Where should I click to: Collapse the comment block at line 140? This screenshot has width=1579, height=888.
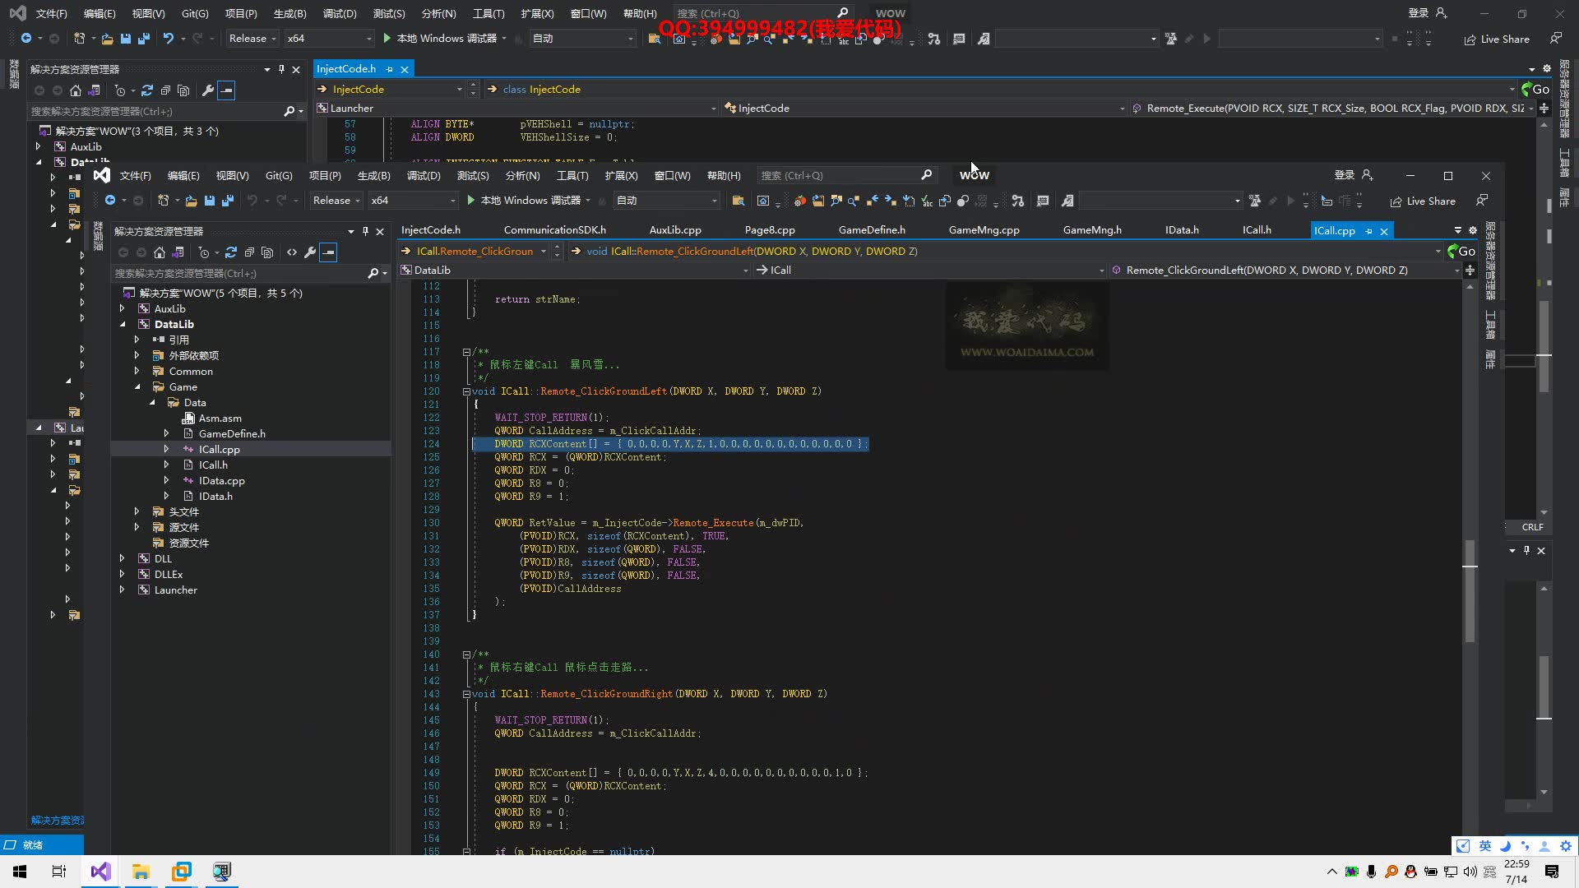[x=466, y=655]
